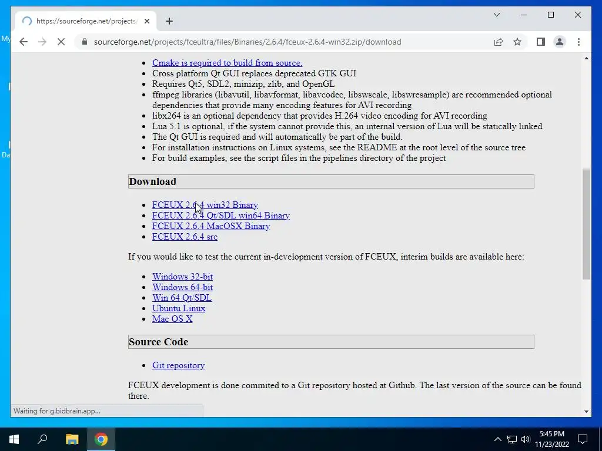The image size is (602, 451).
Task: Open a new browser tab
Action: click(169, 22)
